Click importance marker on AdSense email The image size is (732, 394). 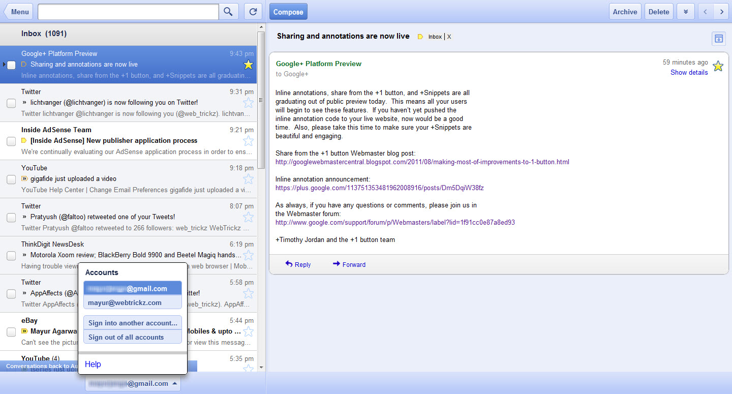(24, 140)
